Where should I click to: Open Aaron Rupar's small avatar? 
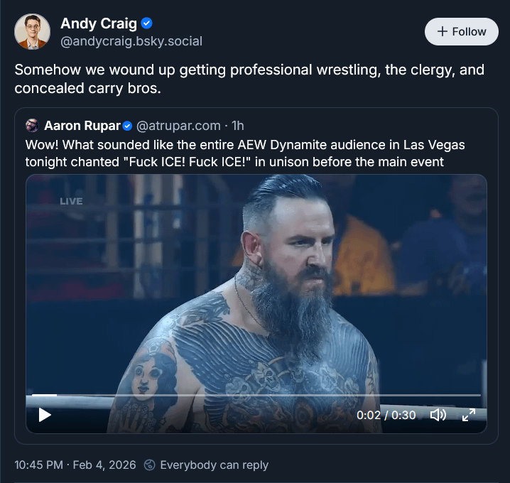(x=32, y=126)
